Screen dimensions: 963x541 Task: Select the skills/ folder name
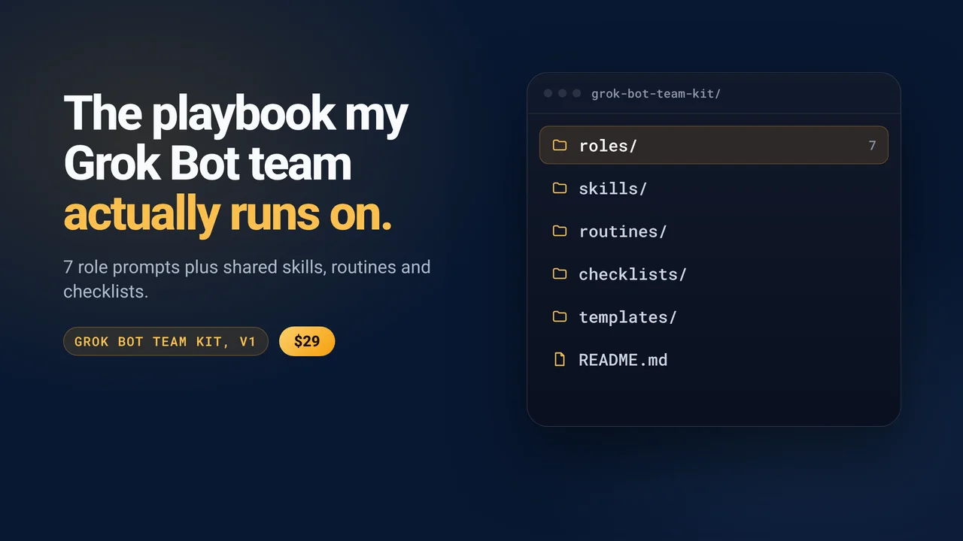[612, 189]
